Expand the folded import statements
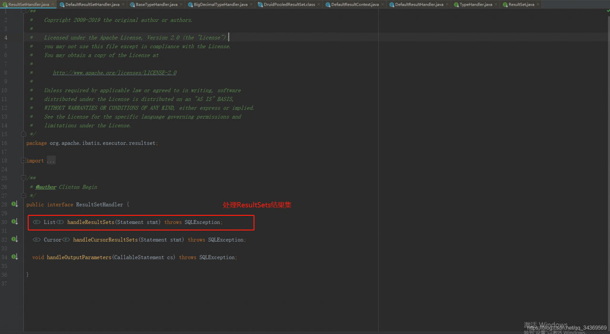Image resolution: width=610 pixels, height=334 pixels. click(23, 161)
